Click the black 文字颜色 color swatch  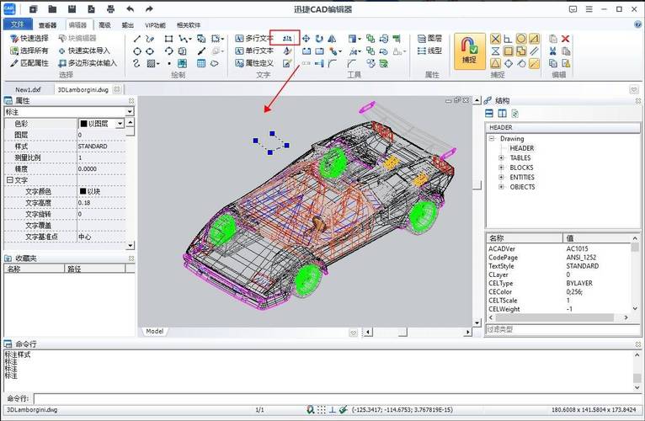click(x=83, y=191)
